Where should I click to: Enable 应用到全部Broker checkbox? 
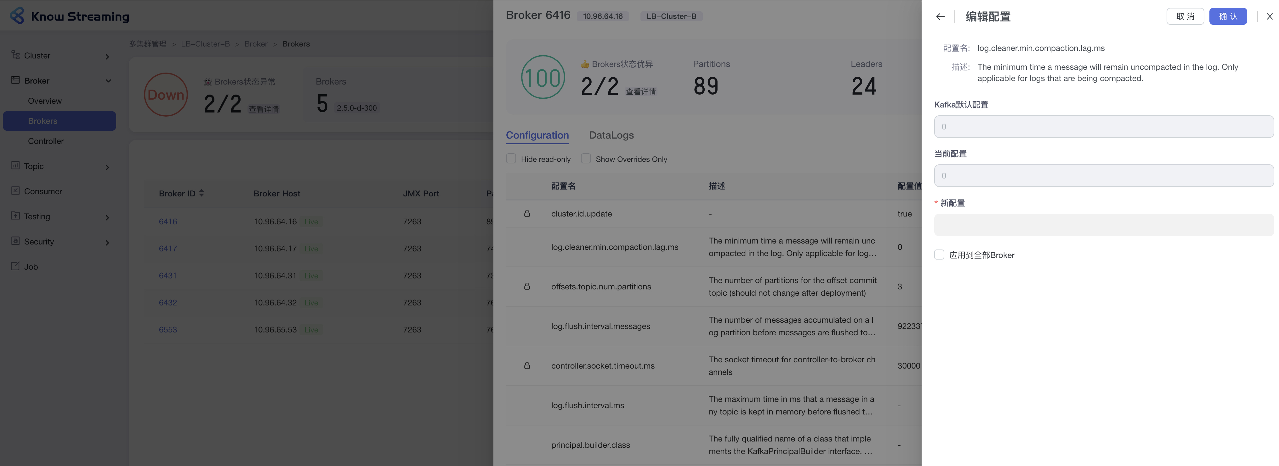939,255
